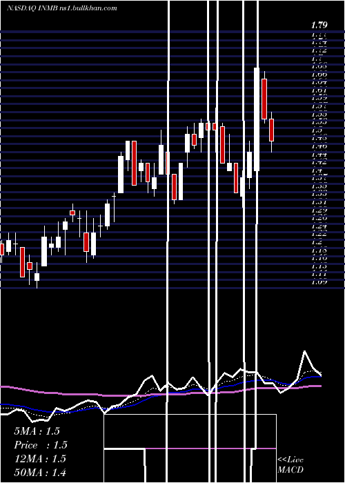The height and width of the screenshot is (483, 345).
Task: Select the 1.09 price axis label
Action: point(319,282)
